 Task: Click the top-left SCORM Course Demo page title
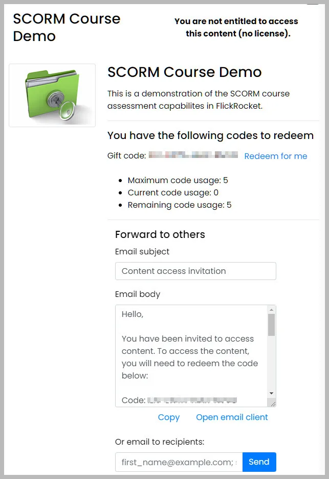pos(67,27)
